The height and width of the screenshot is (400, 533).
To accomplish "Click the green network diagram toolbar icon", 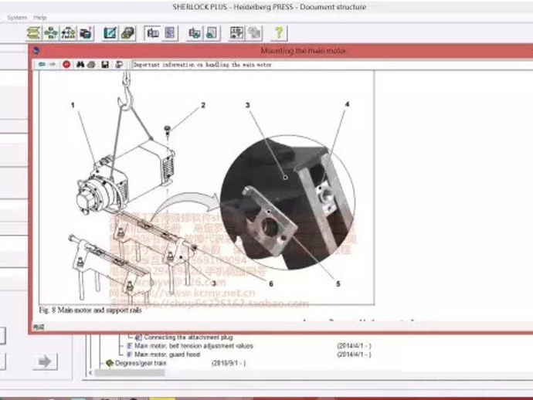I will [51, 33].
